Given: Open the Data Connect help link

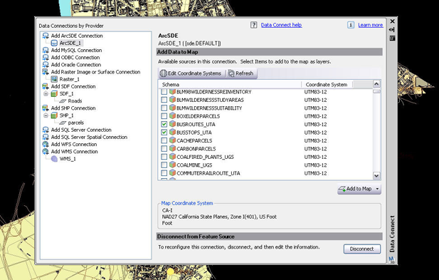Looking at the screenshot, I should coord(281,25).
